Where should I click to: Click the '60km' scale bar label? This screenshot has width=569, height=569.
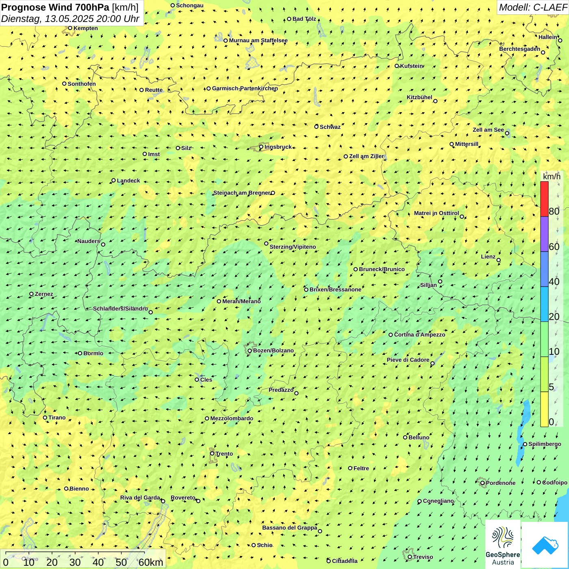[151, 562]
